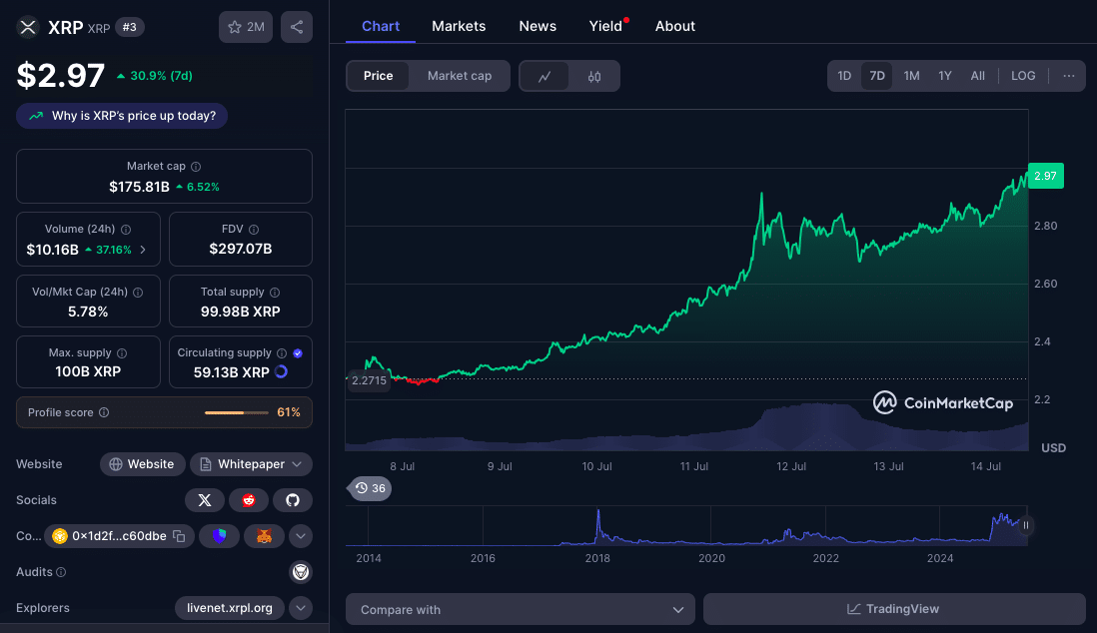Open livenet.xrpl.org explorer link

click(230, 608)
